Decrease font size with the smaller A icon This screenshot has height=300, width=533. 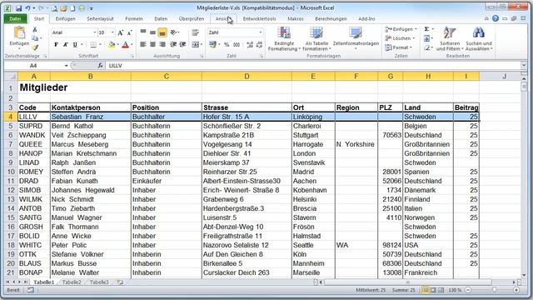(x=130, y=32)
